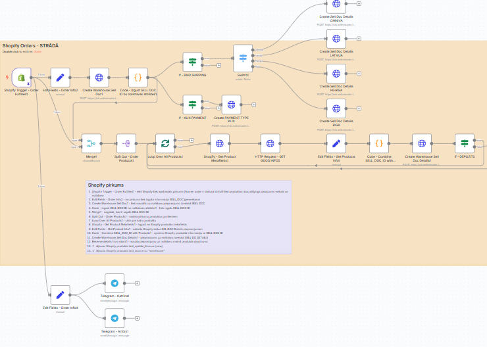This screenshot has height=347, width=487.
Task: Add node after Create Sell Doc Details RIGA
Action: coord(359,108)
